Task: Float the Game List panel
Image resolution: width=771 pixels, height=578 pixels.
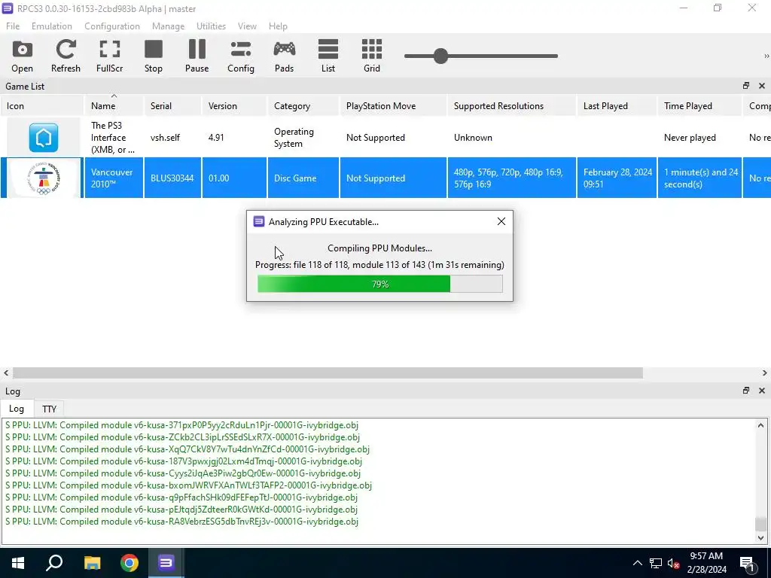Action: pos(746,86)
